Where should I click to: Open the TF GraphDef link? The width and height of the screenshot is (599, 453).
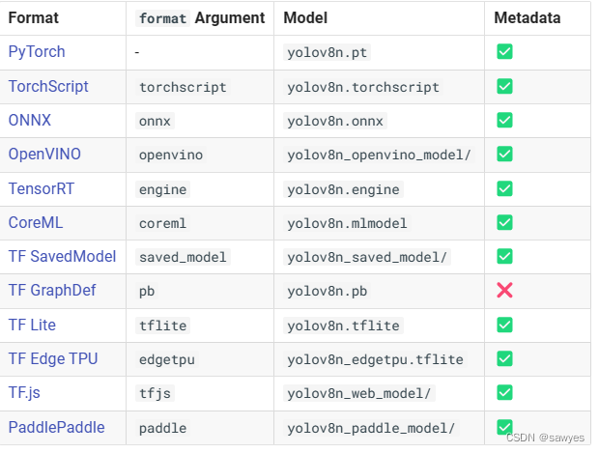tap(52, 291)
